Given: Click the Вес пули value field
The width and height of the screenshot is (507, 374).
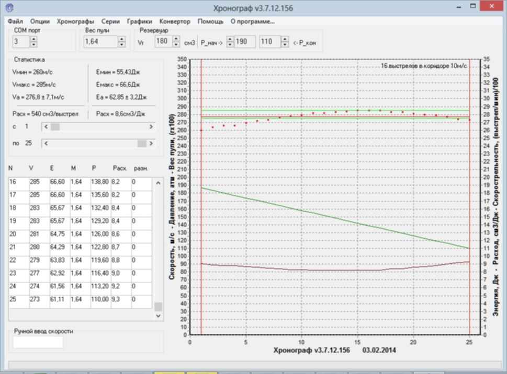Looking at the screenshot, I should pos(100,42).
